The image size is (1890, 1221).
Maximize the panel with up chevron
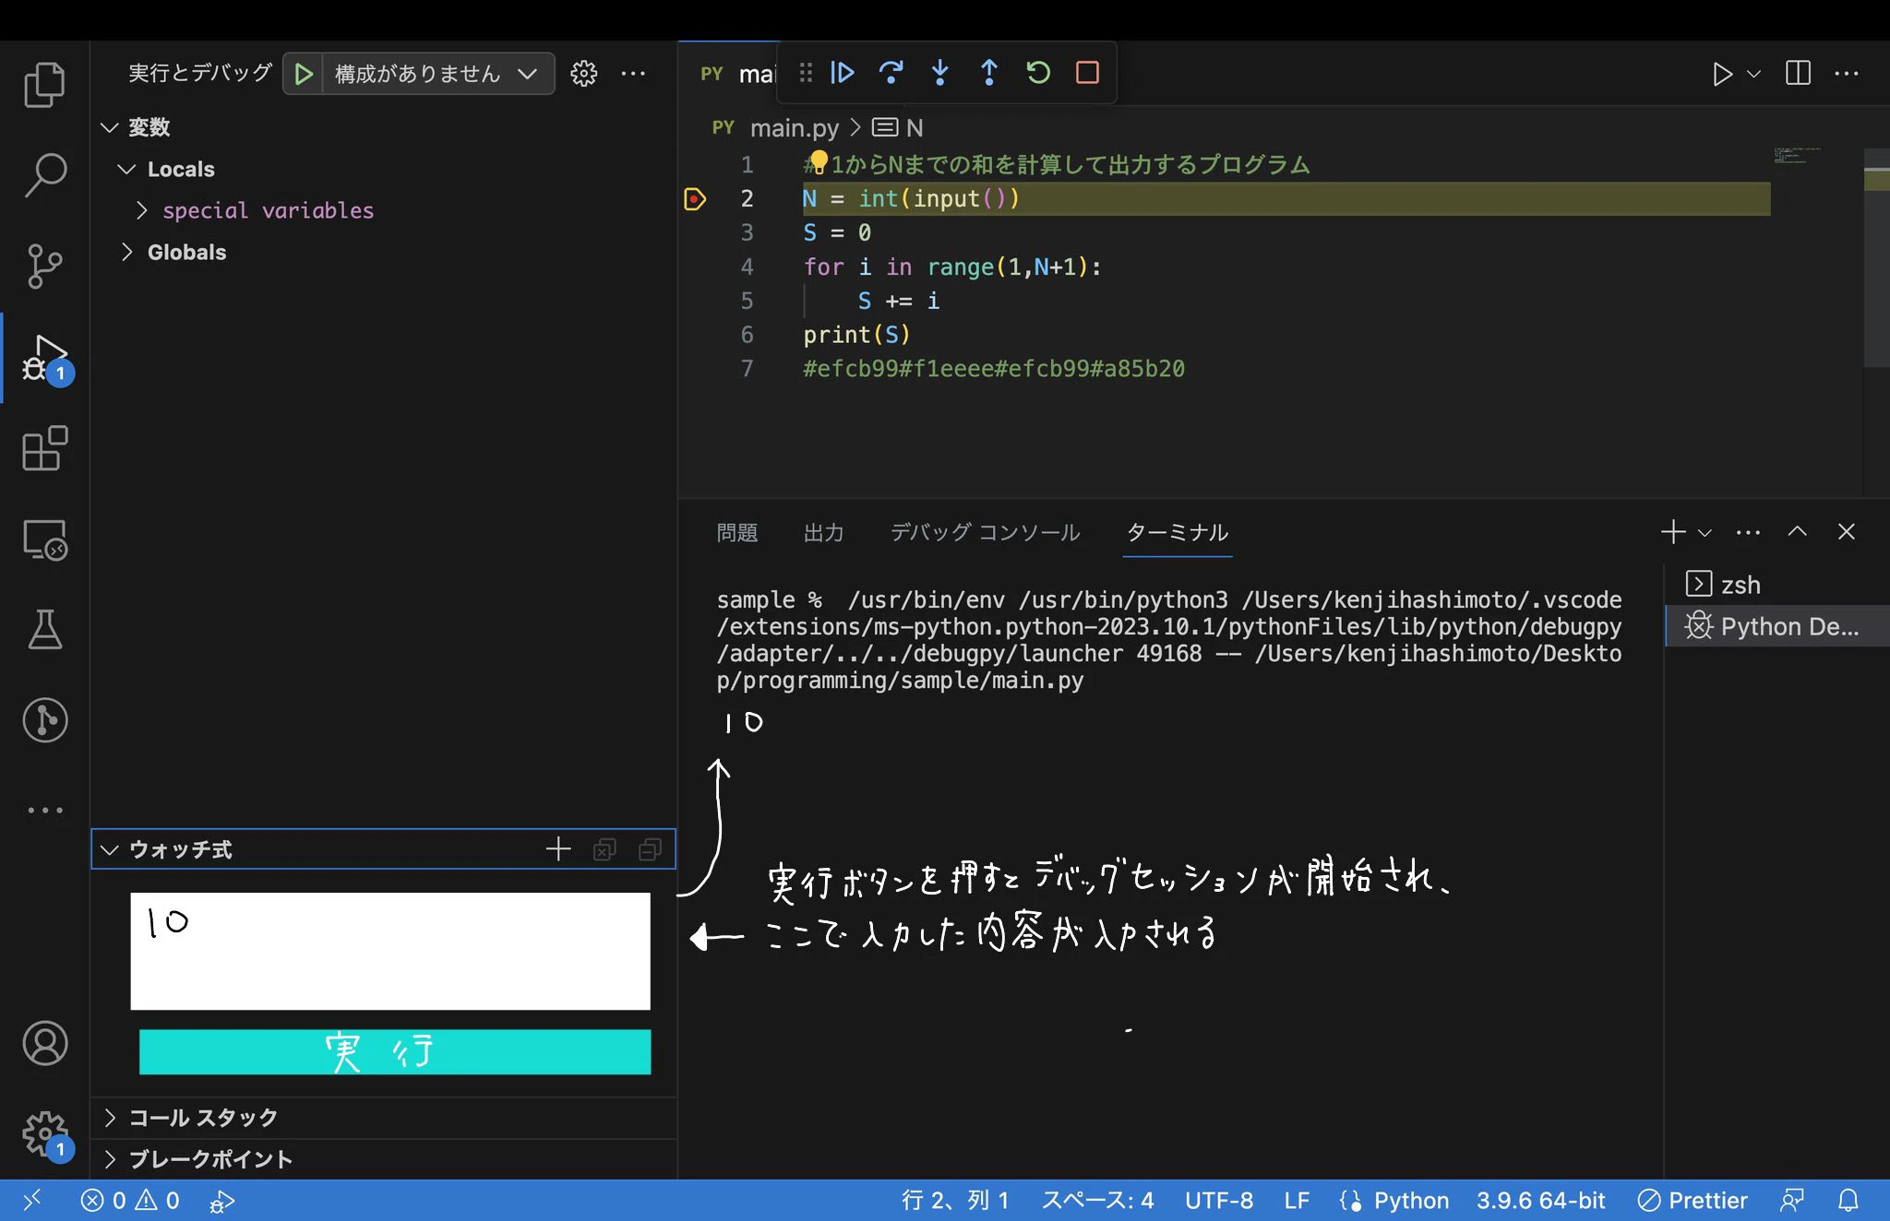[1797, 531]
